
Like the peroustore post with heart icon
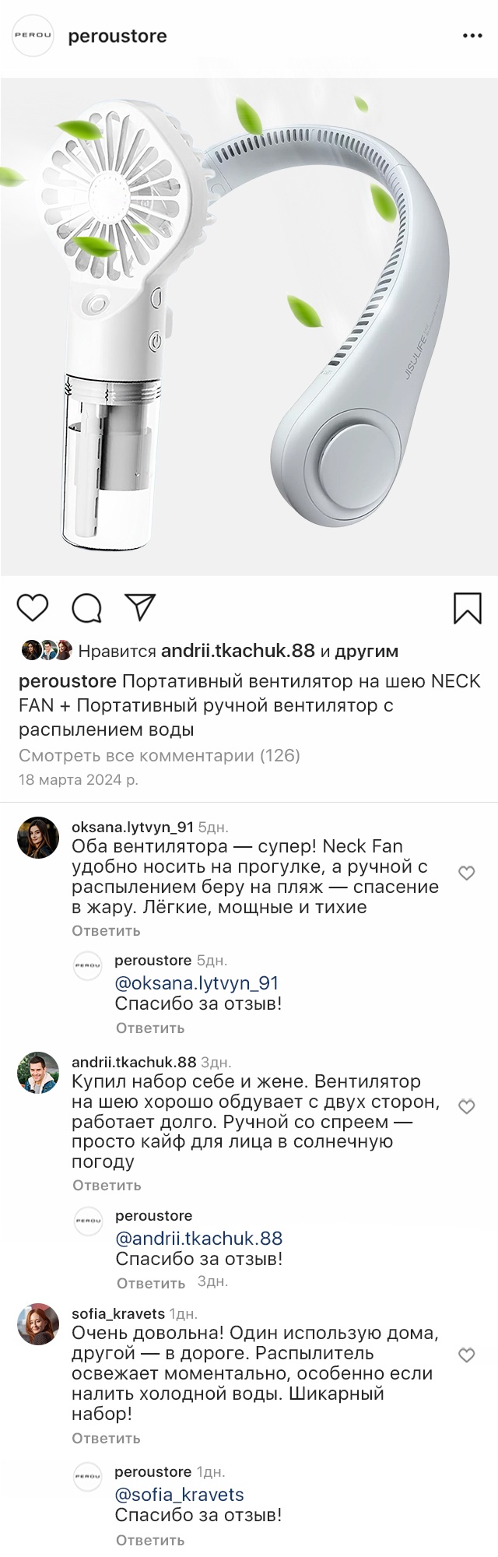[x=33, y=607]
